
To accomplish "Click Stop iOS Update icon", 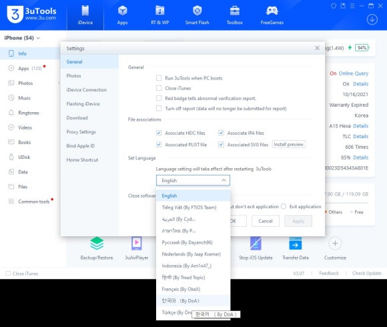I will pyautogui.click(x=256, y=244).
